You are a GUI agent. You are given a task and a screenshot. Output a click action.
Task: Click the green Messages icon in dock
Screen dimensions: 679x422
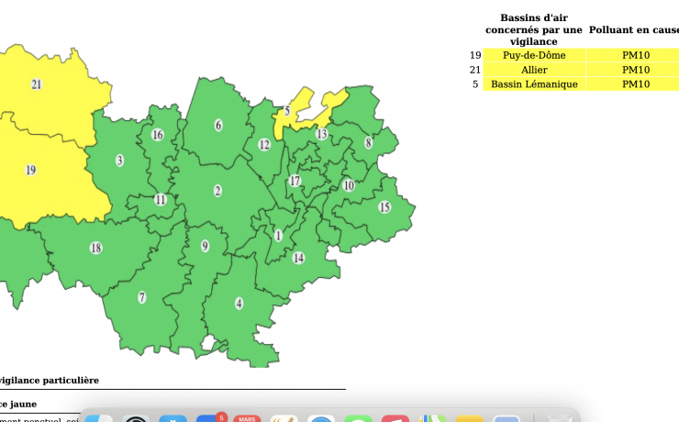(x=357, y=420)
